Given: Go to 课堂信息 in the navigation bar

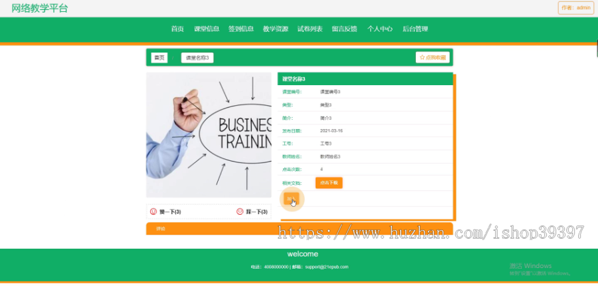Looking at the screenshot, I should pyautogui.click(x=207, y=29).
